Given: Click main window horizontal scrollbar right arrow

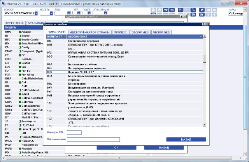Looking at the screenshot, I should pos(241,158).
